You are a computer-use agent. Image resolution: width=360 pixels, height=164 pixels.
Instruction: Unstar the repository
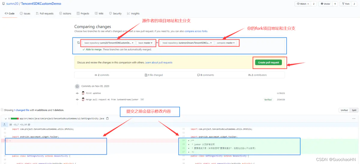[325, 4]
